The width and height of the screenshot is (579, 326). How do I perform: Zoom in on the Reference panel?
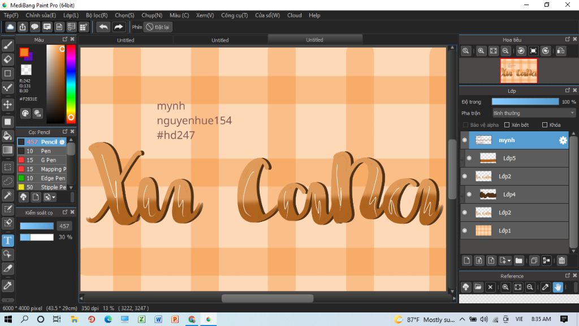505,287
